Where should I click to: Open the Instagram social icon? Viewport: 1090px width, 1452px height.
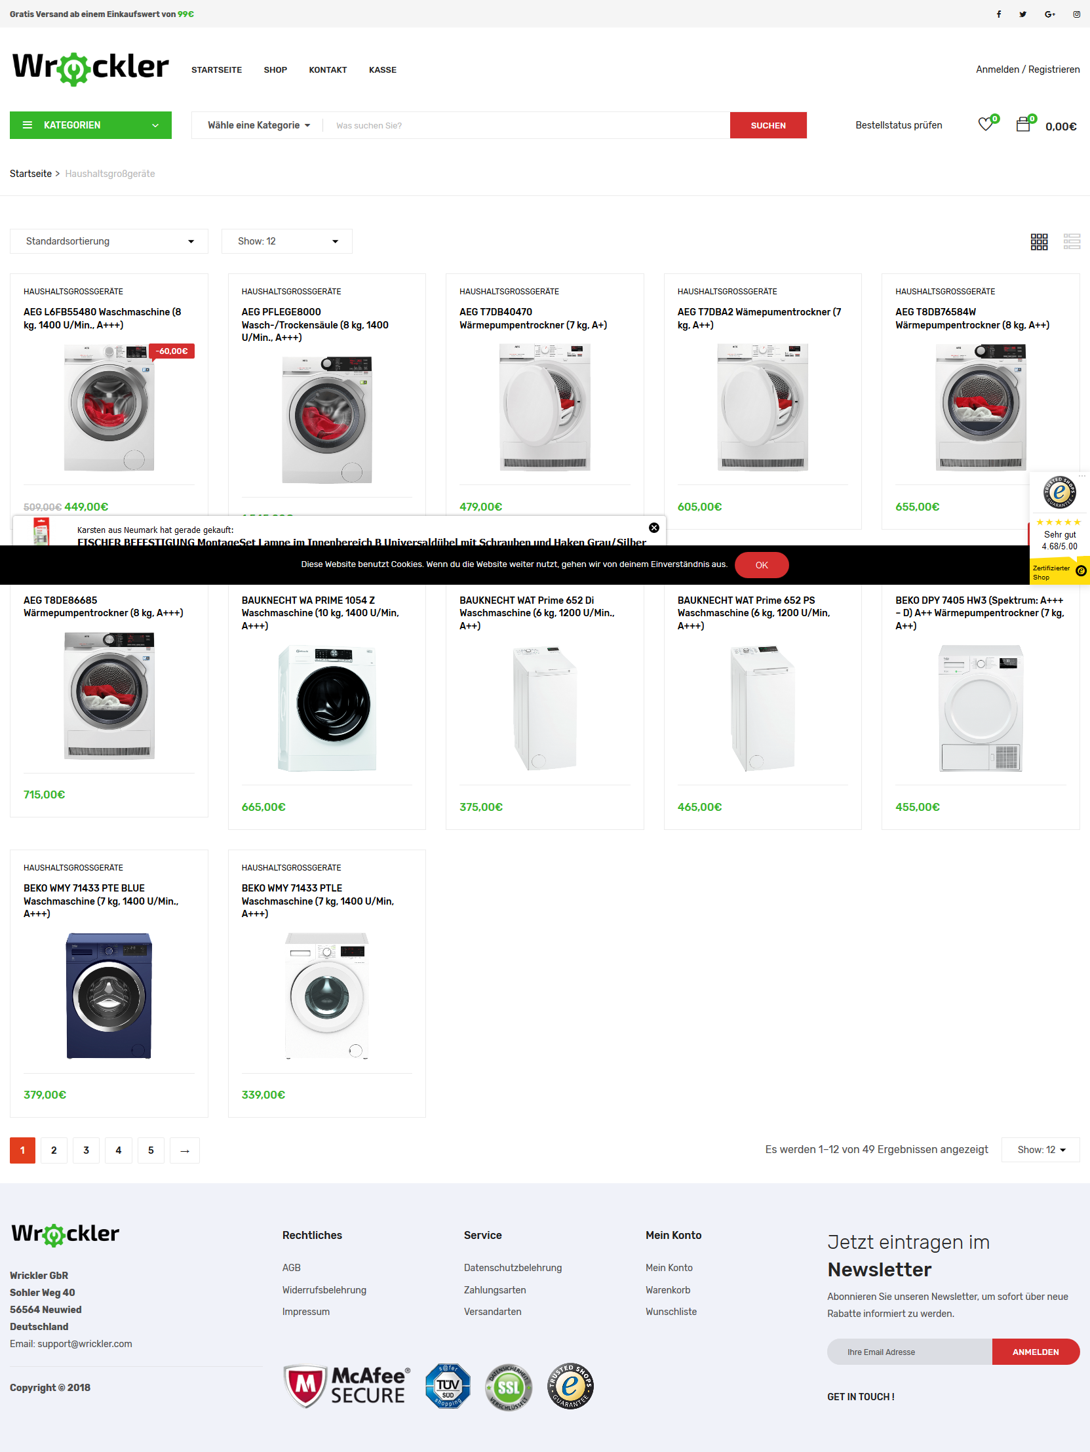coord(1076,14)
